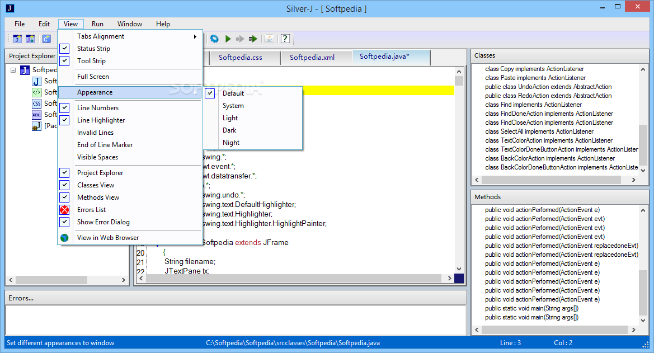Click the Classes panel scrollbar down arrow
Viewport: 654px width, 353px height.
[643, 170]
